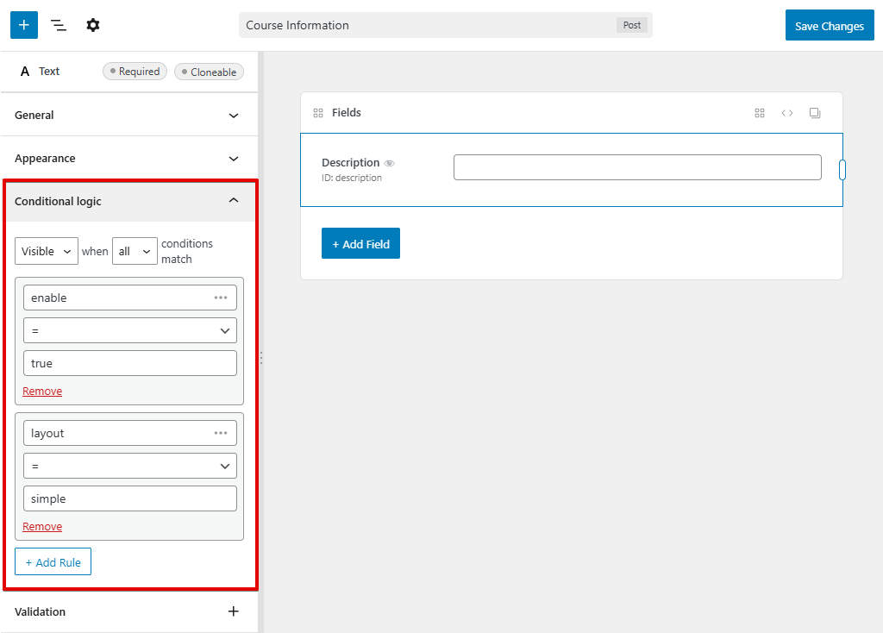Open the settings gear icon

coord(93,25)
